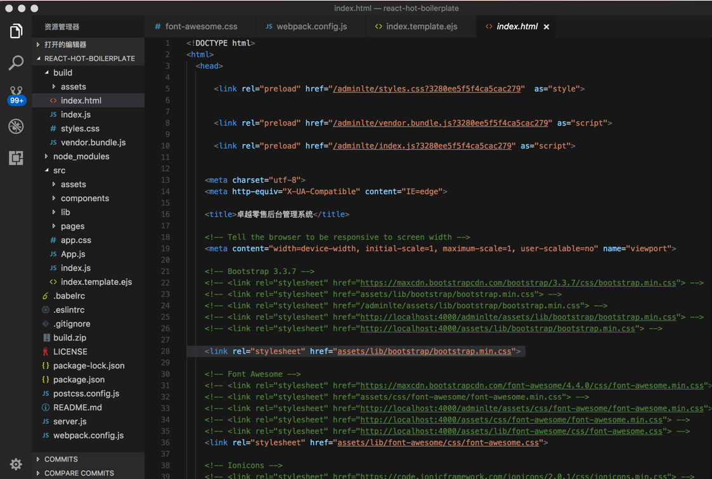Open Source Control view with 99+ badge

(16, 95)
